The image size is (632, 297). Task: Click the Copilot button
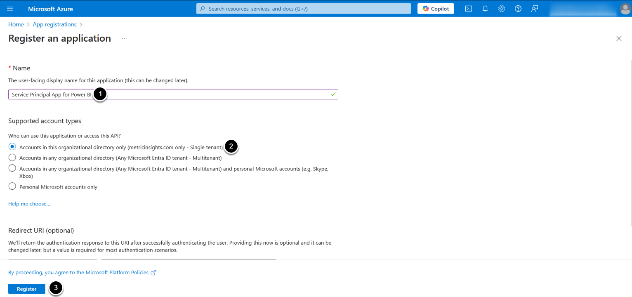point(436,9)
